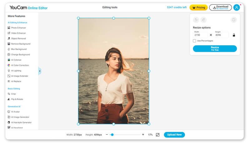Image resolution: width=250 pixels, height=143 pixels.
Task: Click the top-left image resize handle
Action: (78, 18)
